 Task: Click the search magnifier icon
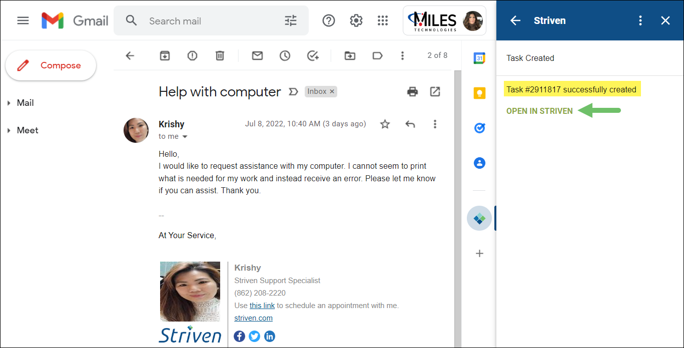point(131,20)
